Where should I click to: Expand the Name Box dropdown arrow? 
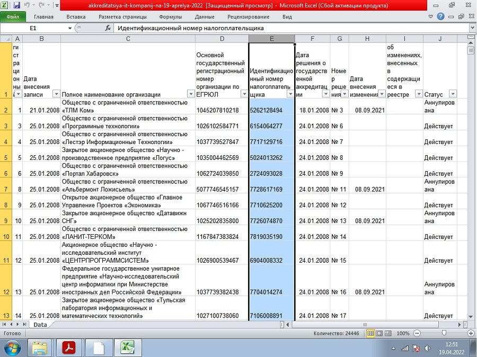pos(69,28)
